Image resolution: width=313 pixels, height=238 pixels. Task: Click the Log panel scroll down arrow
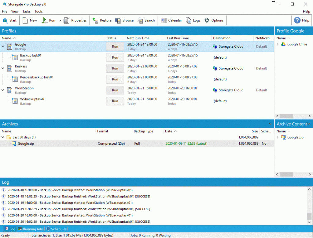click(x=309, y=222)
